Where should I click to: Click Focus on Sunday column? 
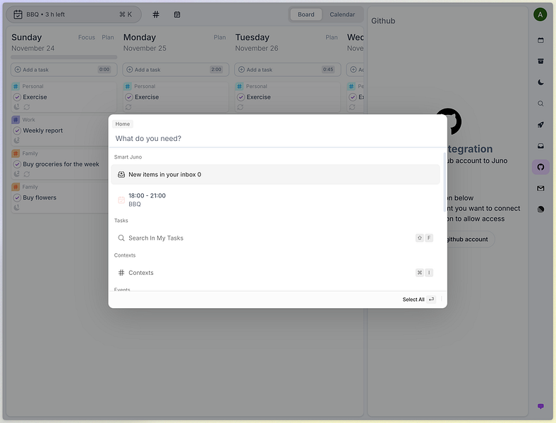(x=87, y=37)
